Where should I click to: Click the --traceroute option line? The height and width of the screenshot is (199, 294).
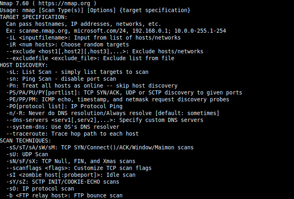coord(72,134)
